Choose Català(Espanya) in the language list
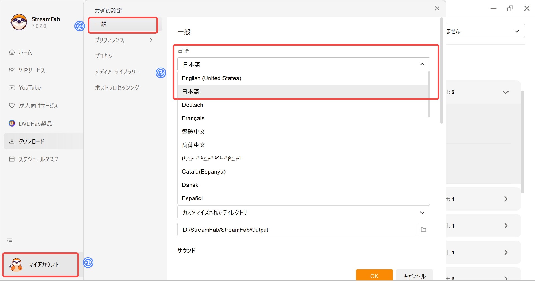 [302, 172]
